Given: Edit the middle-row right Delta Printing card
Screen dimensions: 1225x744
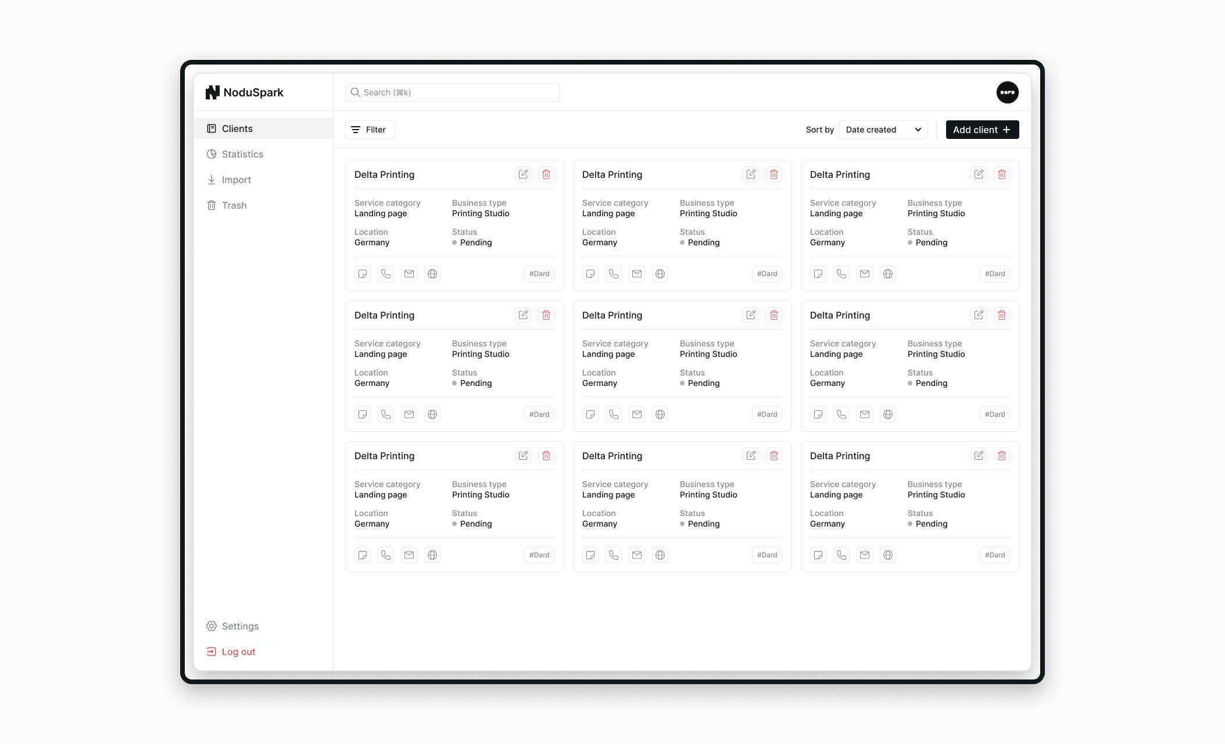Looking at the screenshot, I should coord(979,315).
